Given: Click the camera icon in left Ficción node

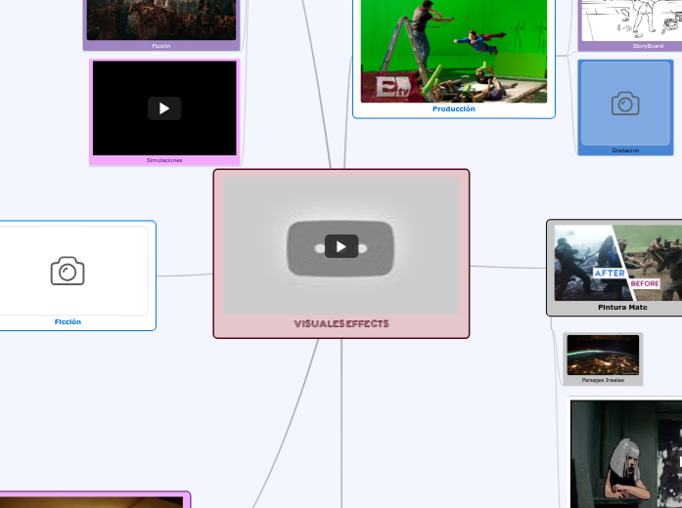Looking at the screenshot, I should tap(68, 271).
